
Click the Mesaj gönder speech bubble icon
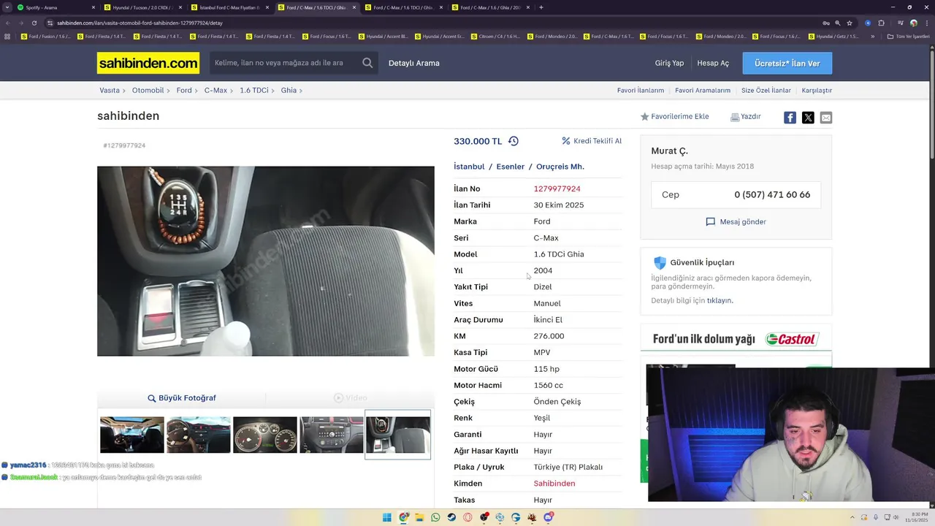tap(710, 221)
